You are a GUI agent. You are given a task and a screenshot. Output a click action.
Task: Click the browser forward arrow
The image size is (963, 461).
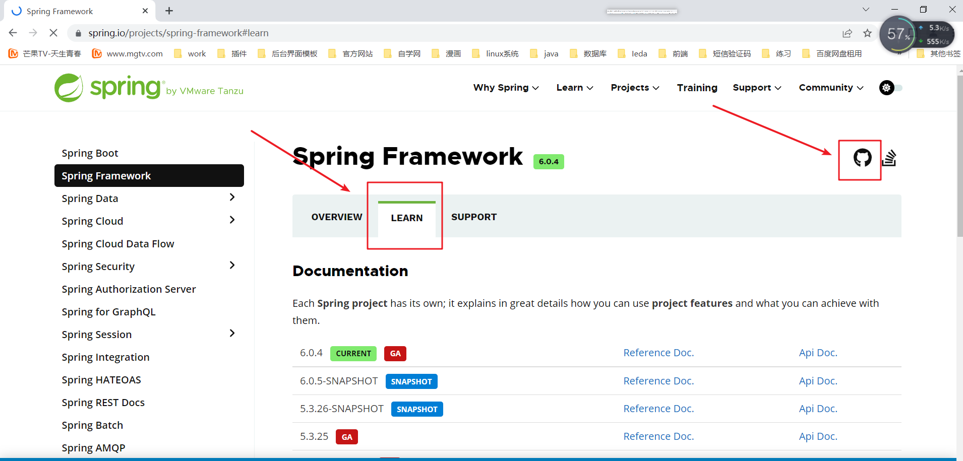click(33, 33)
